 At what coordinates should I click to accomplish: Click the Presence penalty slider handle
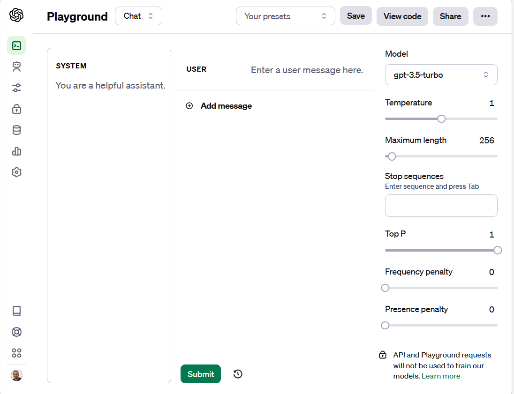point(385,326)
